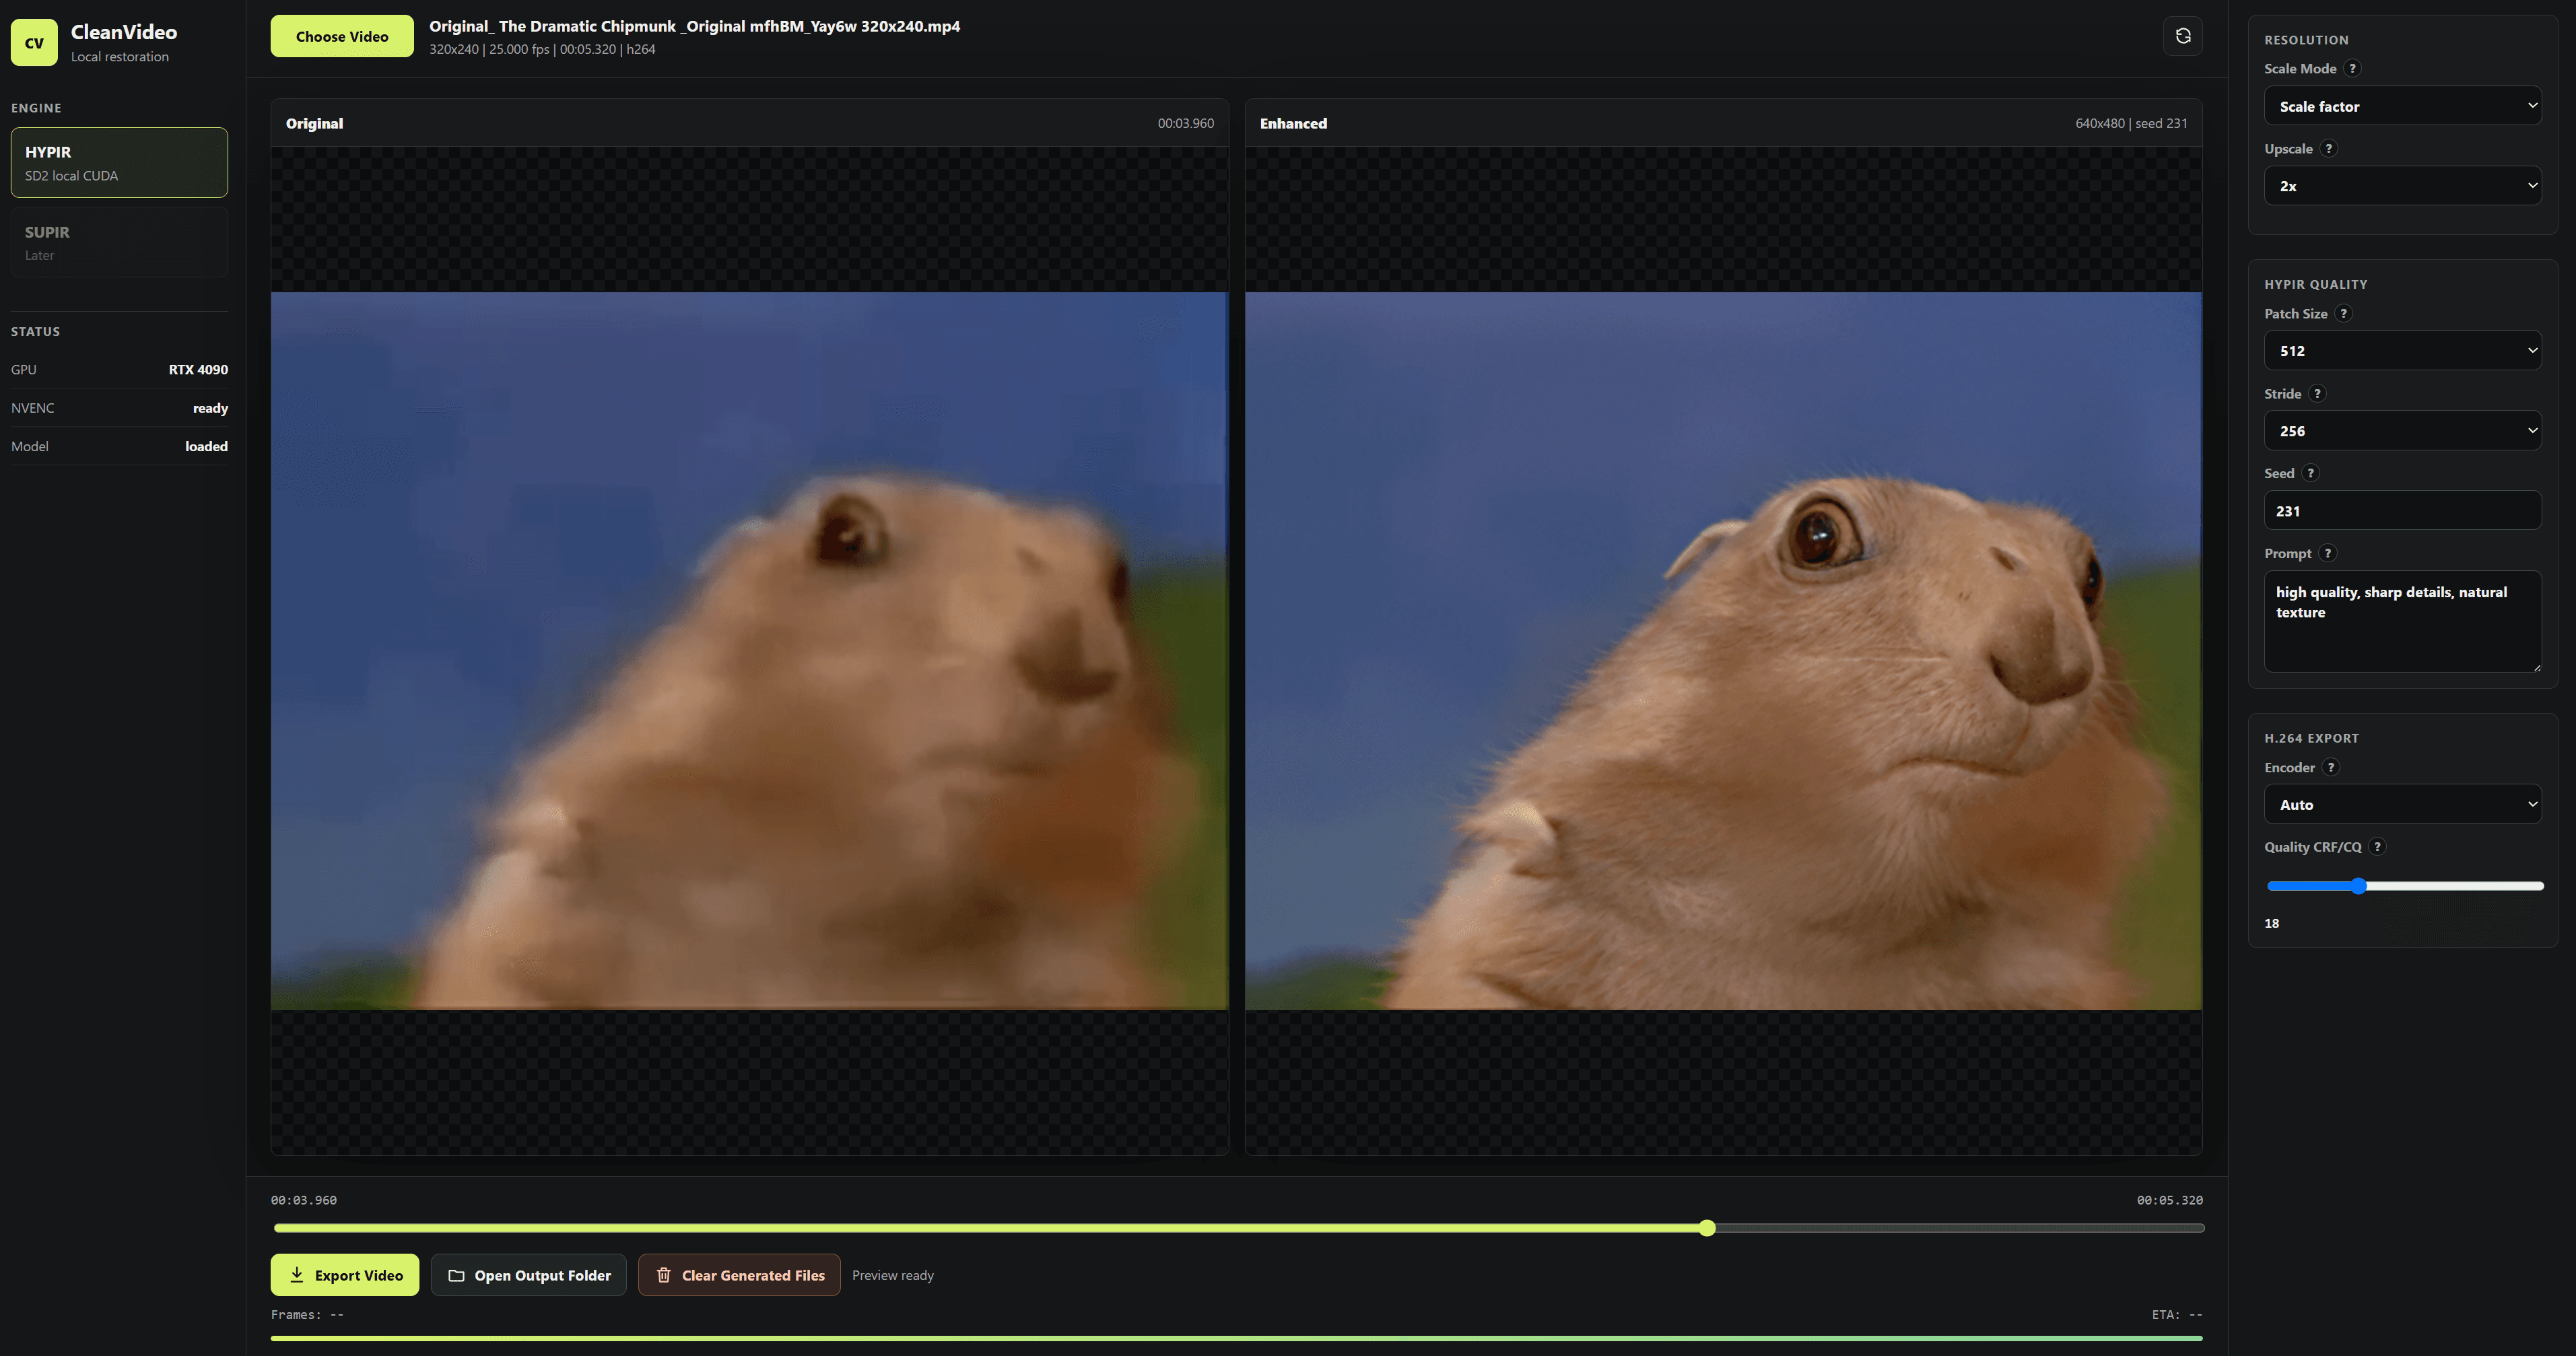
Task: Click Clear Generated Files button
Action: [739, 1275]
